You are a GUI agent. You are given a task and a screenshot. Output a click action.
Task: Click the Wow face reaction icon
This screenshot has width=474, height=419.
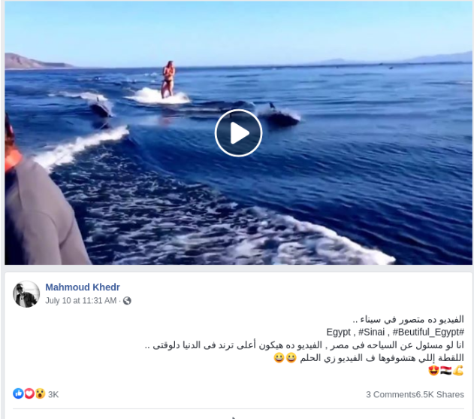click(x=40, y=393)
